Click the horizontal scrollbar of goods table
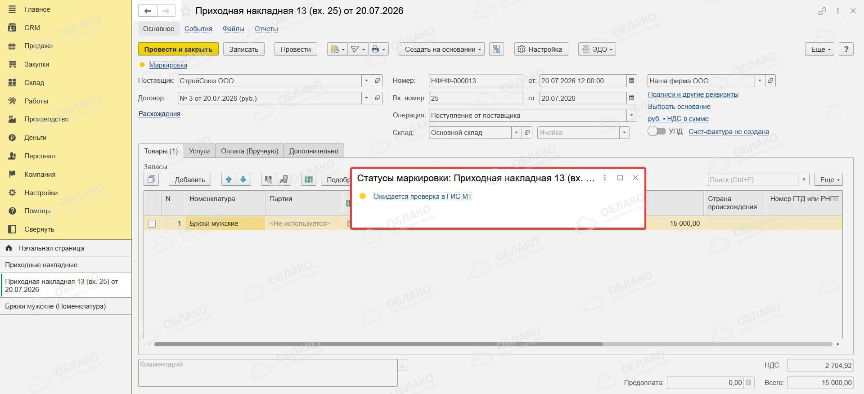Image resolution: width=864 pixels, height=394 pixels. click(x=378, y=344)
